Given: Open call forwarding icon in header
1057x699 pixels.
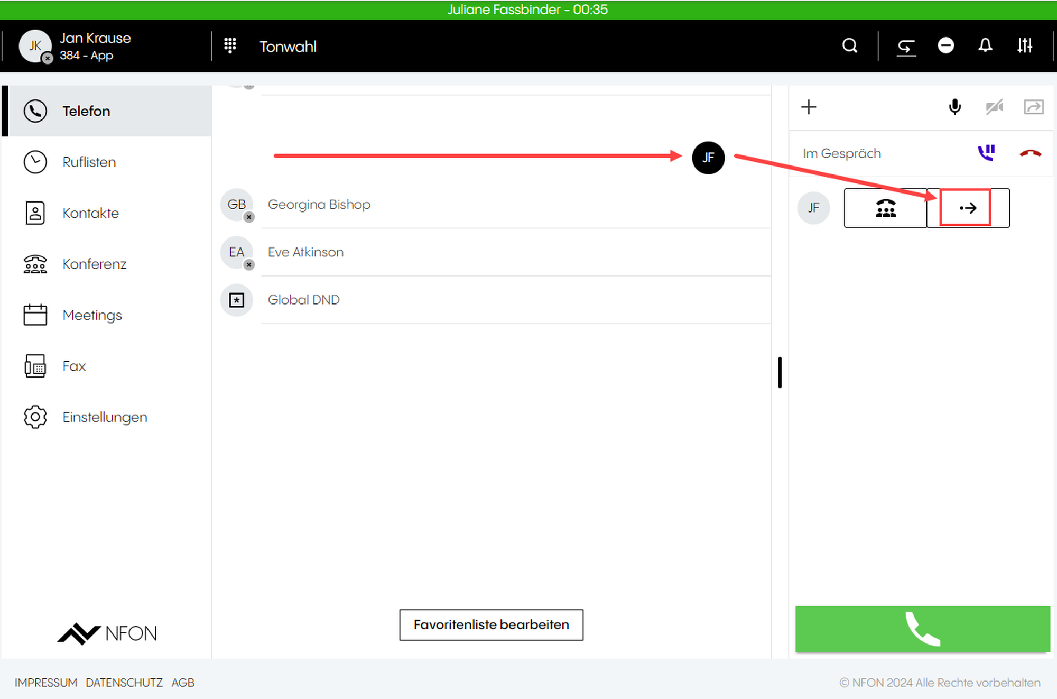Looking at the screenshot, I should coord(906,47).
